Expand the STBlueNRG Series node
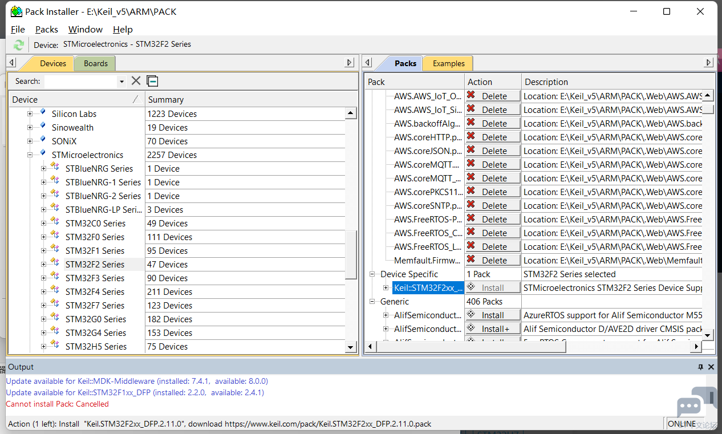722x434 pixels. coord(44,169)
